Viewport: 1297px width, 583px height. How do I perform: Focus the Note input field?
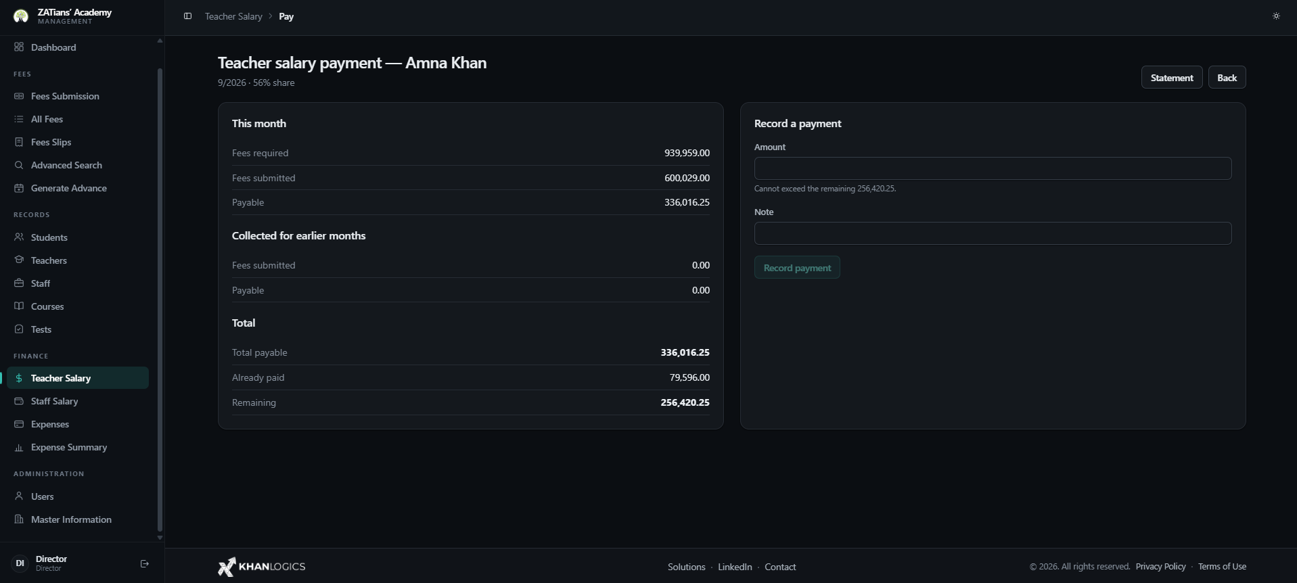[993, 233]
